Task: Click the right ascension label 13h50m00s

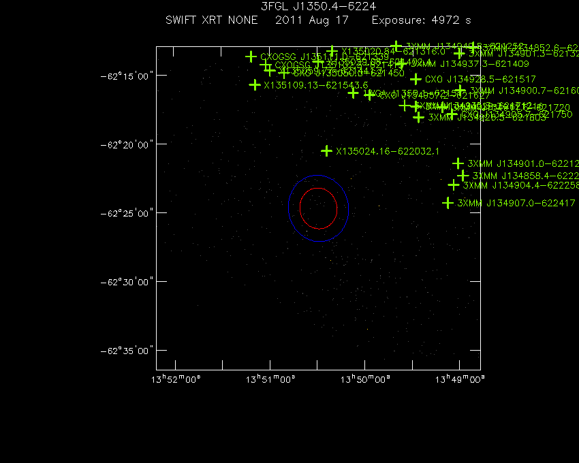Action: coord(365,379)
